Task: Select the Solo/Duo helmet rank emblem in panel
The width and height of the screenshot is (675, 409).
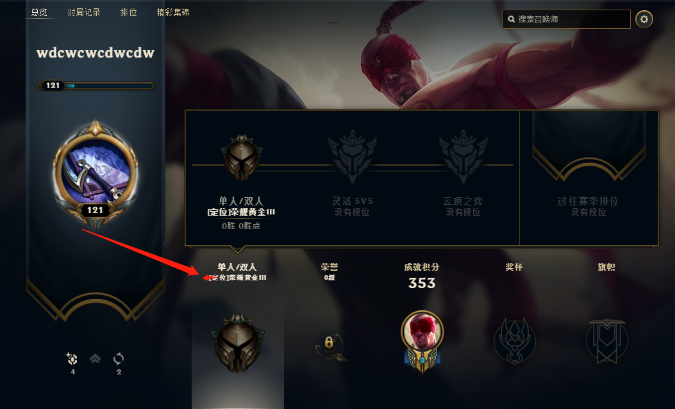Action: coord(242,157)
